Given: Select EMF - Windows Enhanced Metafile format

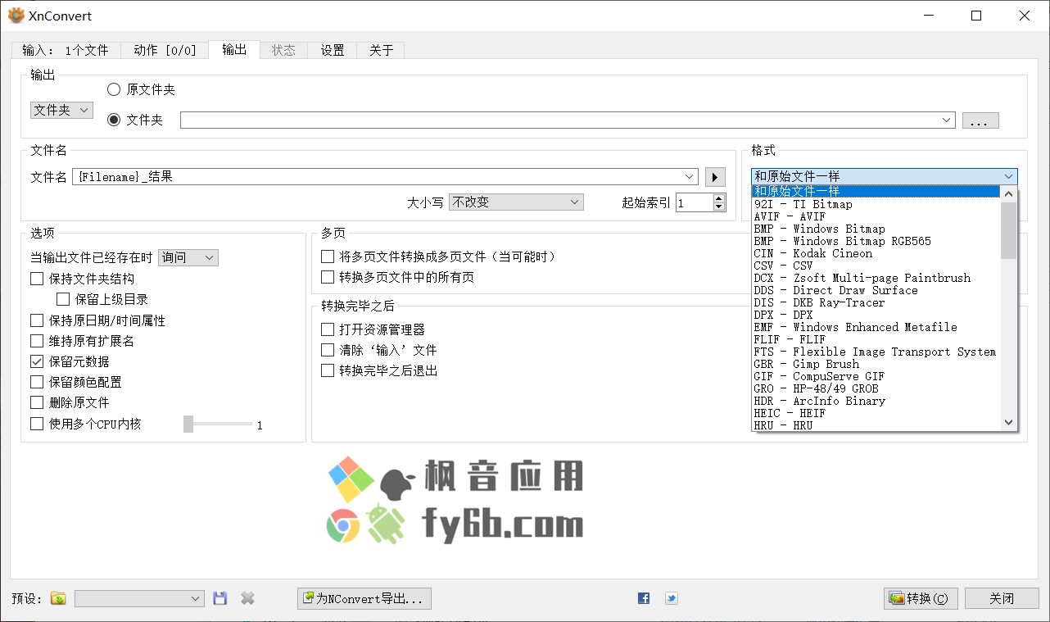Looking at the screenshot, I should (876, 327).
